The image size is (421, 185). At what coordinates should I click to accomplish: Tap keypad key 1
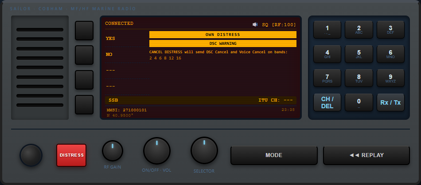(327, 30)
